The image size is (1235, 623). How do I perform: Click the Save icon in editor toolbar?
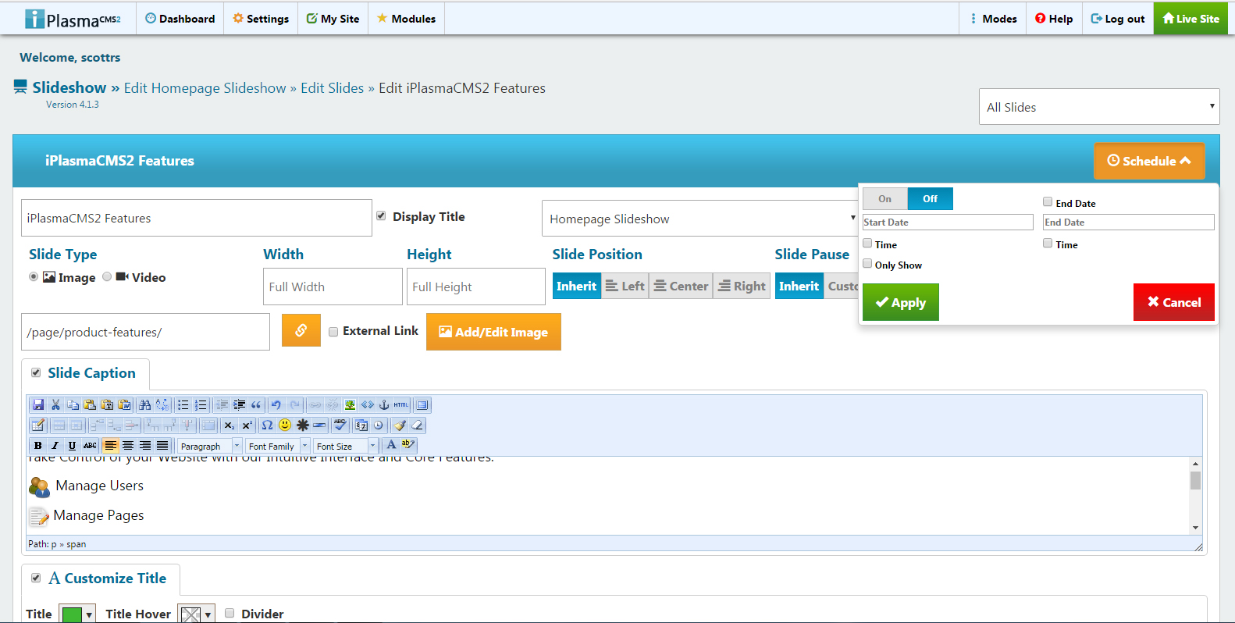click(x=38, y=404)
